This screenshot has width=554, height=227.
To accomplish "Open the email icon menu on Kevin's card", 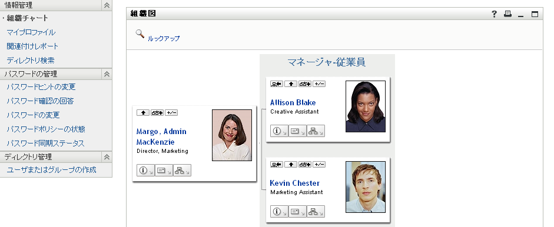I will [297, 212].
